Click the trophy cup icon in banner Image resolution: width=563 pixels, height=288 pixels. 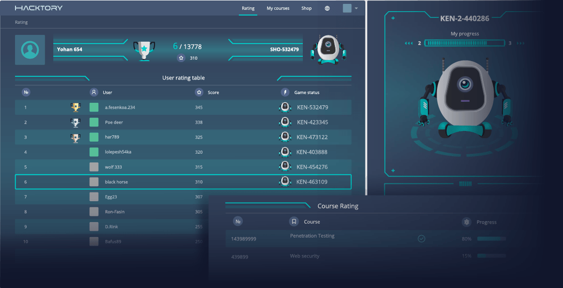point(144,50)
